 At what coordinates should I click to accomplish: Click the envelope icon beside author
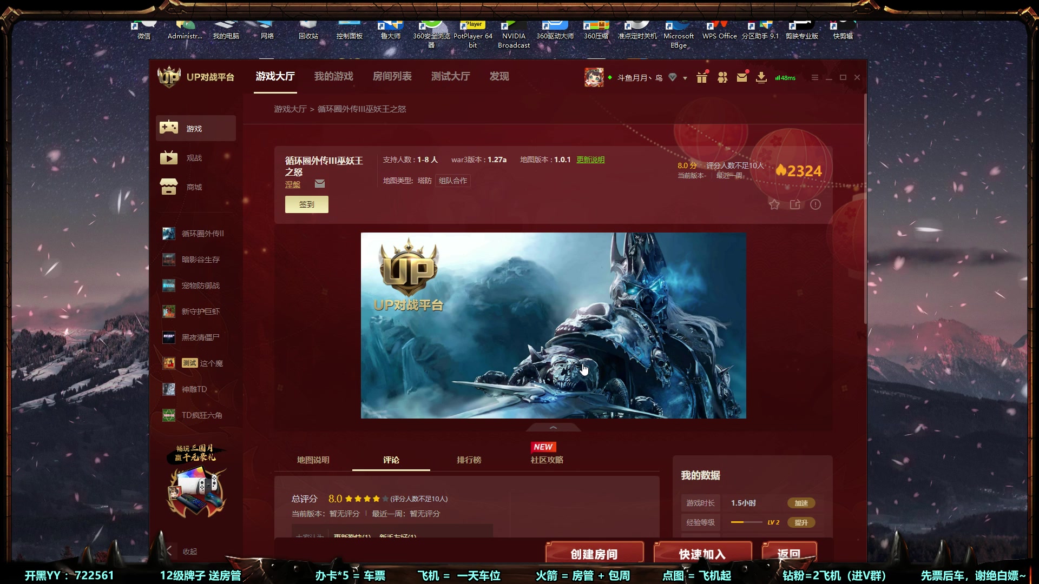[x=320, y=184]
